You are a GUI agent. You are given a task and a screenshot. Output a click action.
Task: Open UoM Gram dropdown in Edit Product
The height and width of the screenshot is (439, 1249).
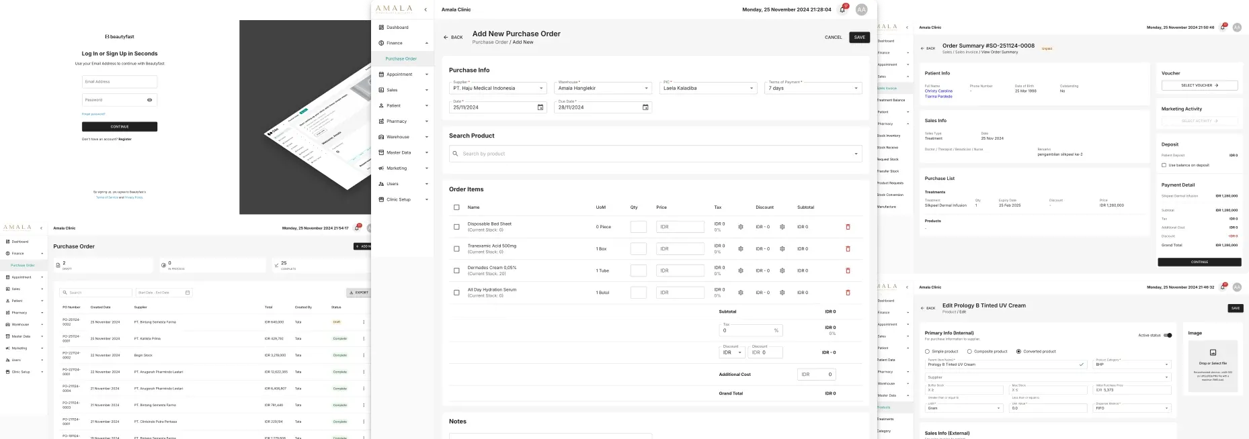964,408
